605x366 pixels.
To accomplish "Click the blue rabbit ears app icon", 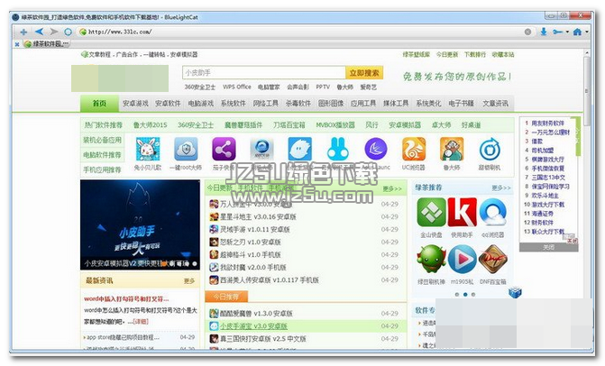I will click(338, 149).
